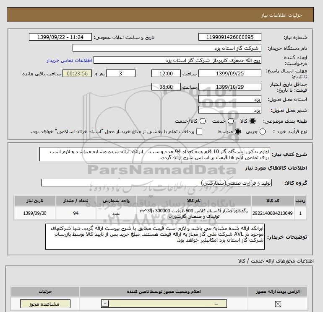This screenshot has height=312, width=323.
Task: Click product code cell 2822140084210049
Action: [273, 213]
